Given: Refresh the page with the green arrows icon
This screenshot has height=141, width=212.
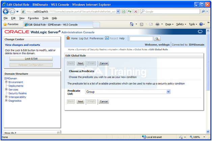Looking at the screenshot, I should point(130,11).
